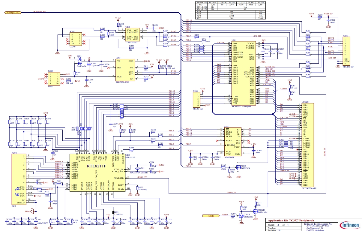Click the VDD_SD net label
Image resolution: width=362 pixels, height=231 pixels.
click(328, 14)
